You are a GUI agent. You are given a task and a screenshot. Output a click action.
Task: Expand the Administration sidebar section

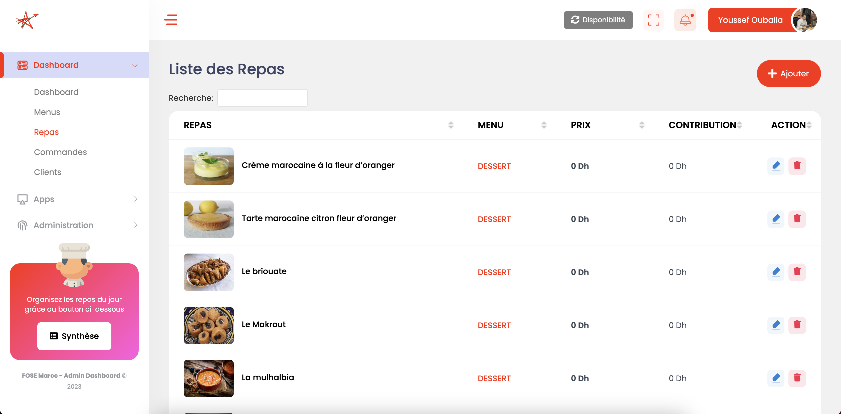click(77, 225)
